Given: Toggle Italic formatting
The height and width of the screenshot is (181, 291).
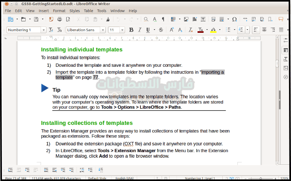Looking at the screenshot, I should (x=140, y=30).
